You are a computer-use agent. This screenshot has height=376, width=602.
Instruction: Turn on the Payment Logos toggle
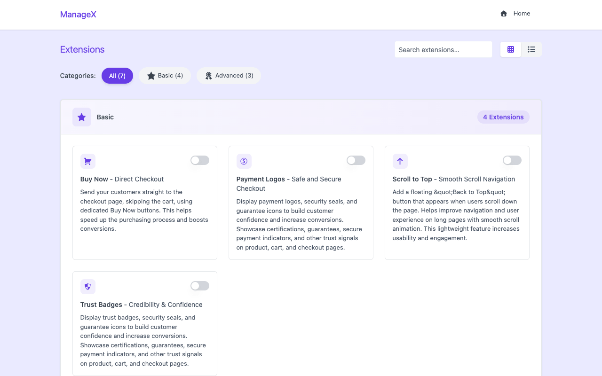356,160
